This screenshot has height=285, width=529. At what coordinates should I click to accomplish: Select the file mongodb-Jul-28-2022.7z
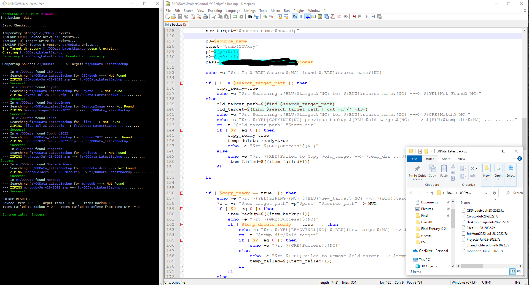[x=485, y=251]
